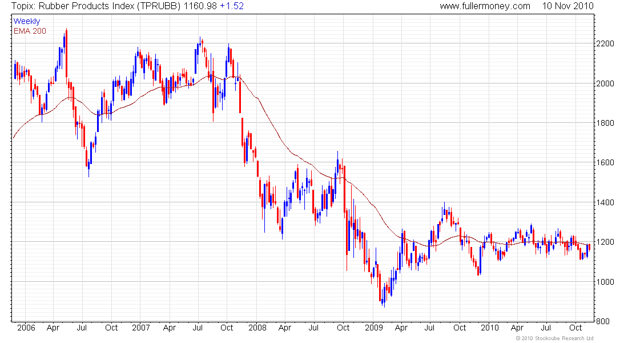Click the 2009 x-axis year label
Screen dimensions: 628x343
tap(374, 328)
